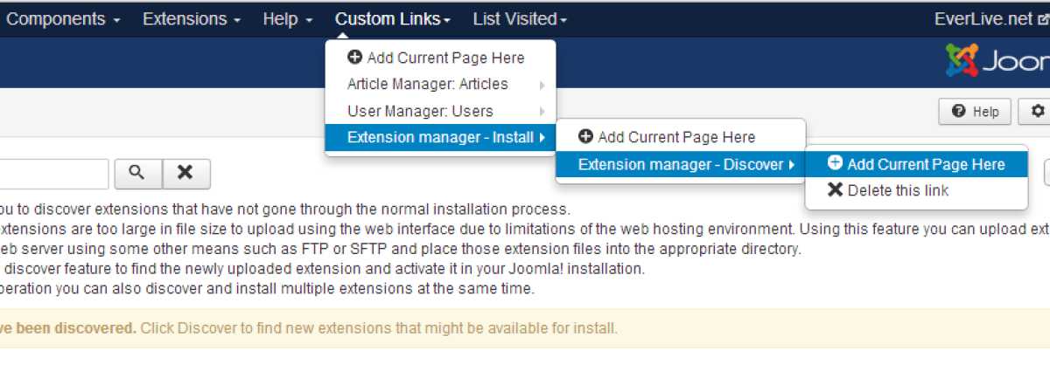Click the X clear search button

pyautogui.click(x=185, y=173)
